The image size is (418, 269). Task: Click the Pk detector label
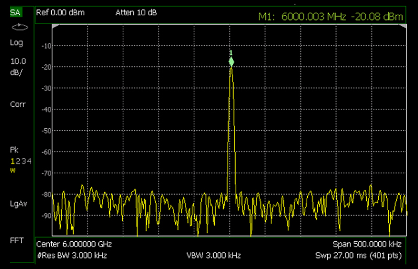pos(14,150)
